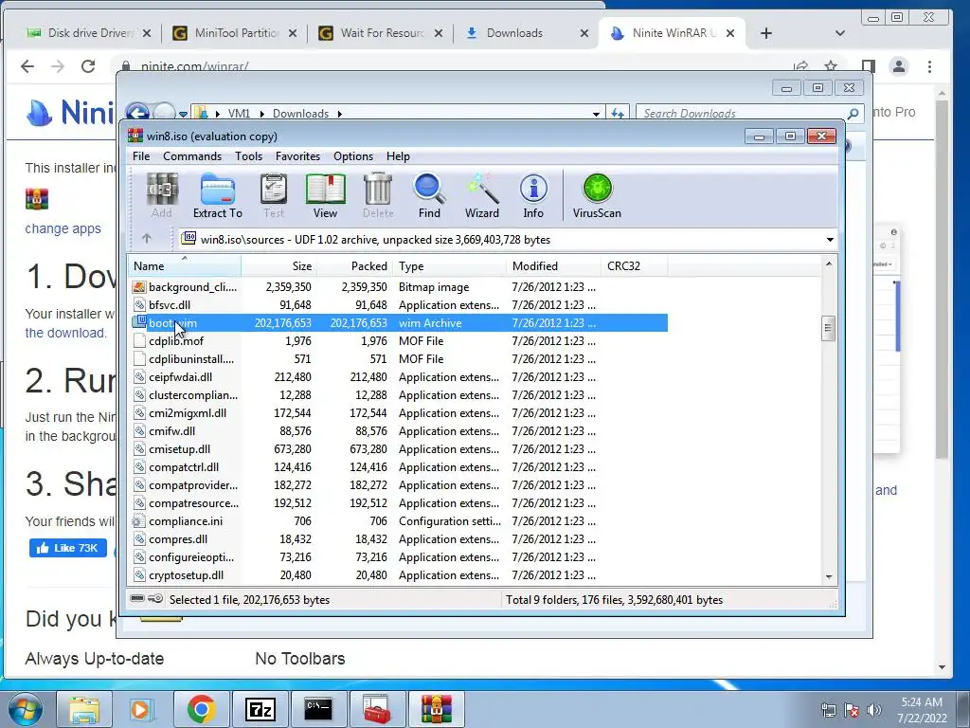Open the Commands menu
The image size is (970, 728).
click(192, 156)
